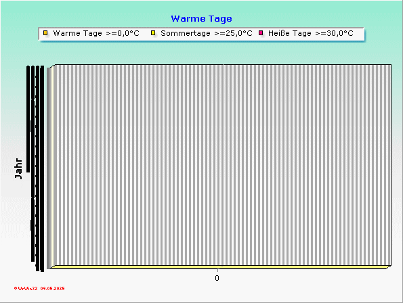The height and width of the screenshot is (303, 403).
Task: Select the 'Sommertage >=25,0°C' legend label
Action: 207,33
